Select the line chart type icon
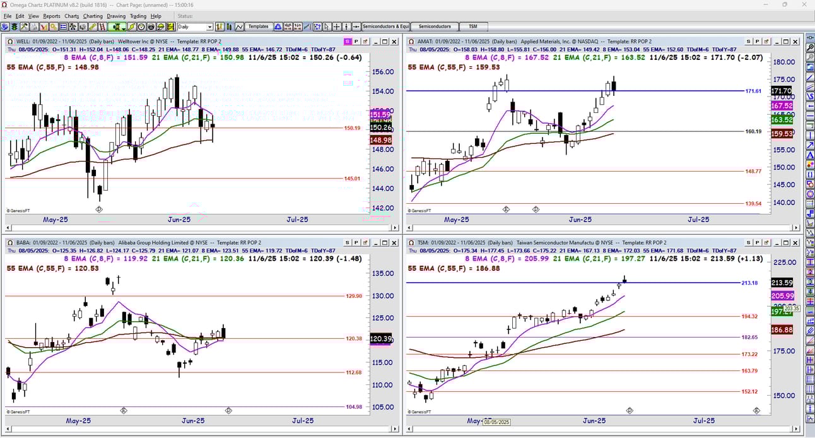The image size is (815, 438). (239, 27)
